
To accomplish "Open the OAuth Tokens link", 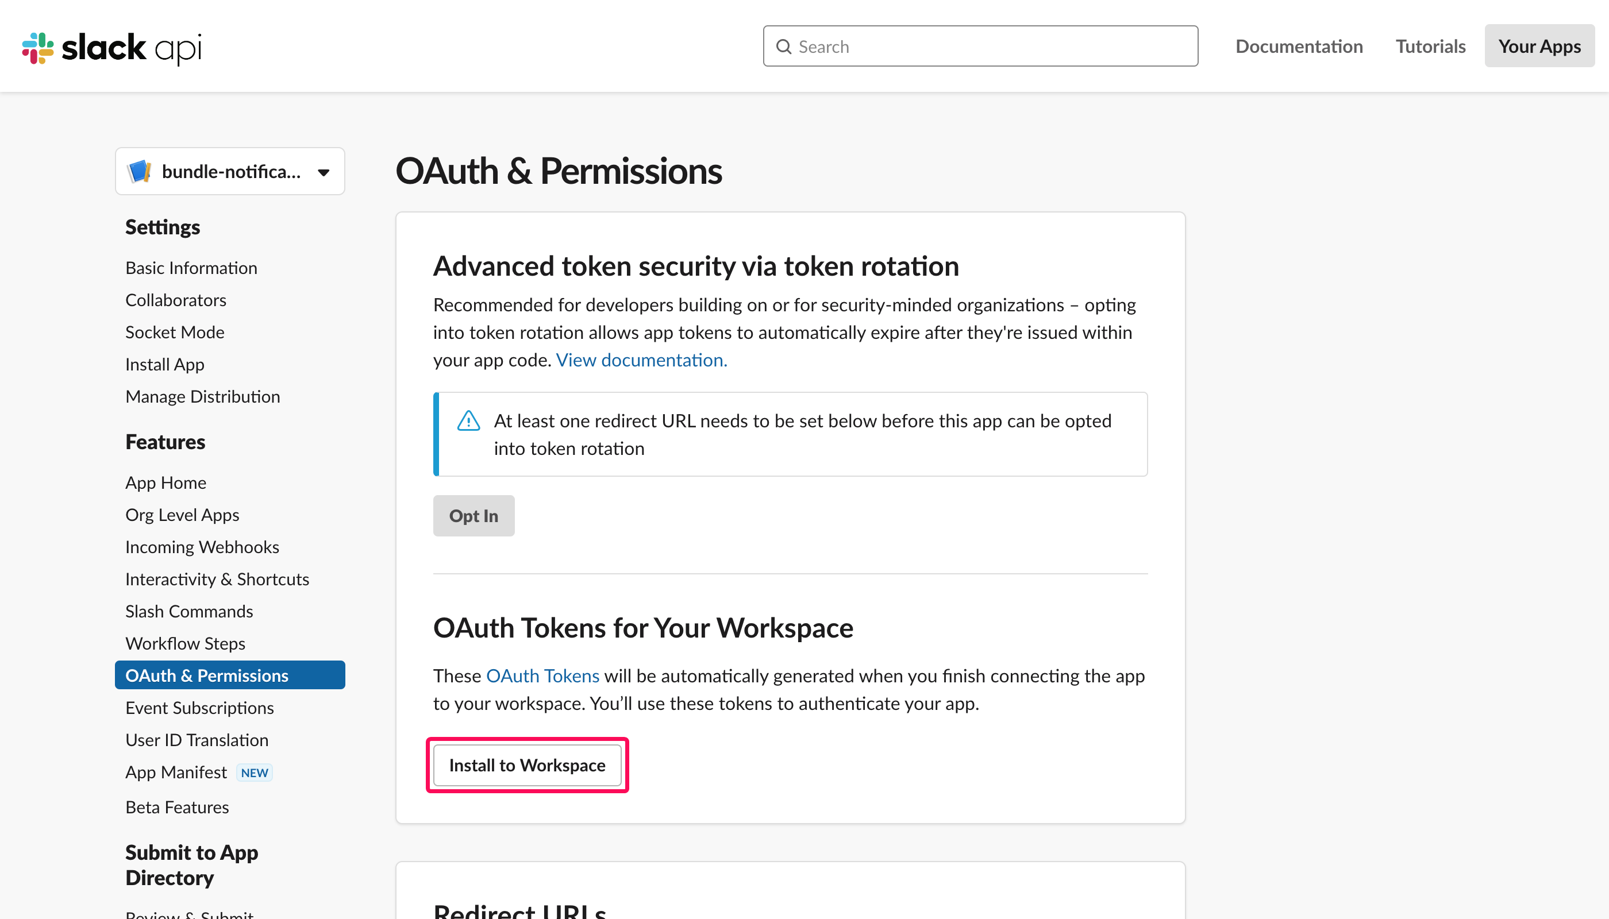I will (542, 676).
